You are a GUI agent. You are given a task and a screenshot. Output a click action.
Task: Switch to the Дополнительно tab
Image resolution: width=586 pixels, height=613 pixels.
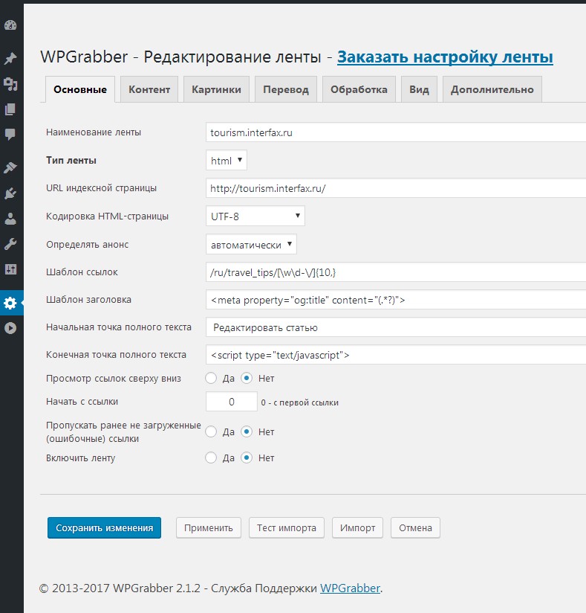point(492,89)
